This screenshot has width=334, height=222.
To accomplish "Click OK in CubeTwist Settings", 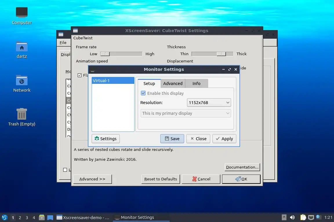I will (x=241, y=179).
